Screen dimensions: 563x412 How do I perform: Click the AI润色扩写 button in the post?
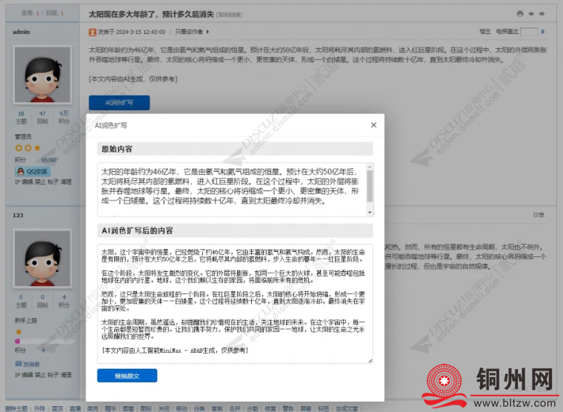(x=119, y=103)
